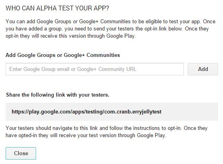Click the 'Add Google Groups or Google+ Communities' label
This screenshot has width=223, height=164.
point(63,55)
